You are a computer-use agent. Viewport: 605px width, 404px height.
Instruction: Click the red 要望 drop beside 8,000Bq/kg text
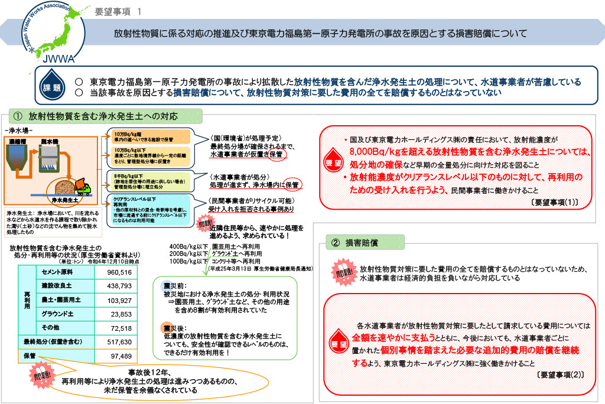point(333,161)
